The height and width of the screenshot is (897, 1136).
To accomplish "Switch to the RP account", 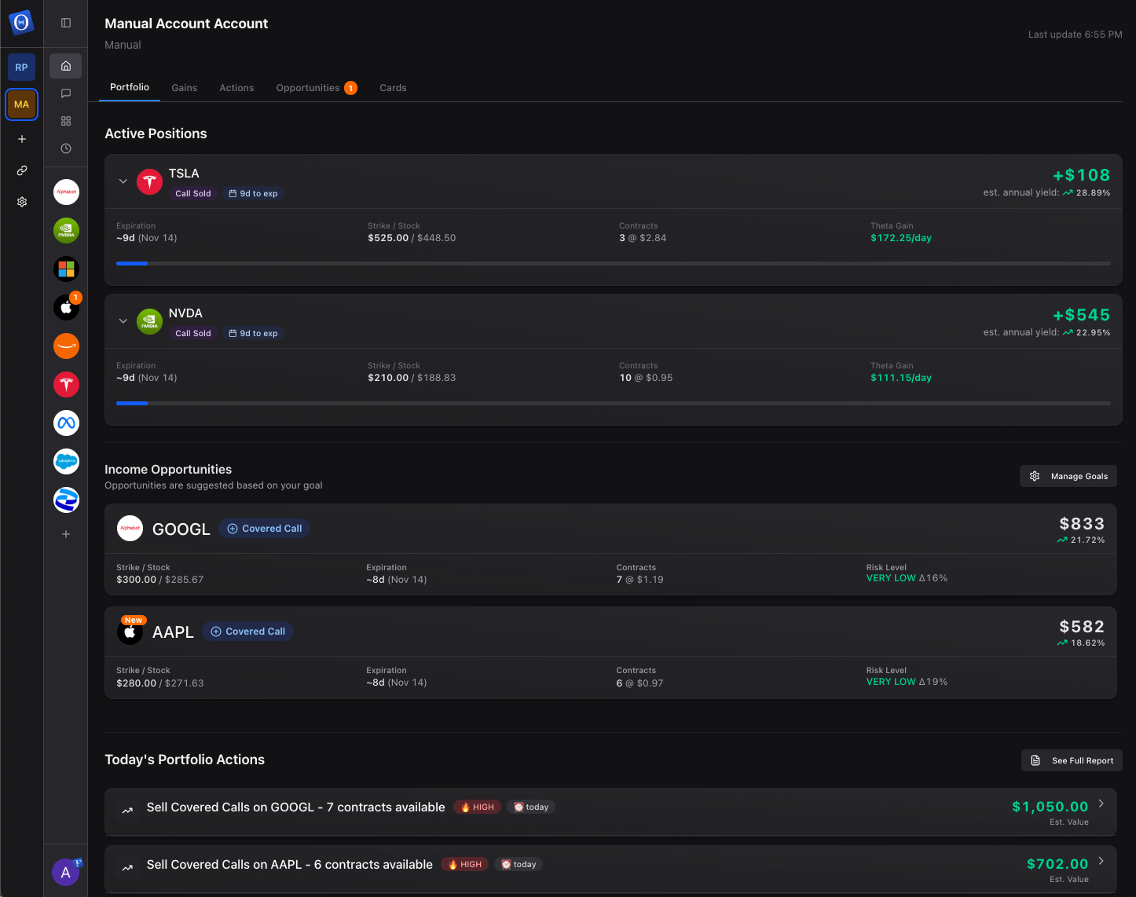I will coord(22,68).
